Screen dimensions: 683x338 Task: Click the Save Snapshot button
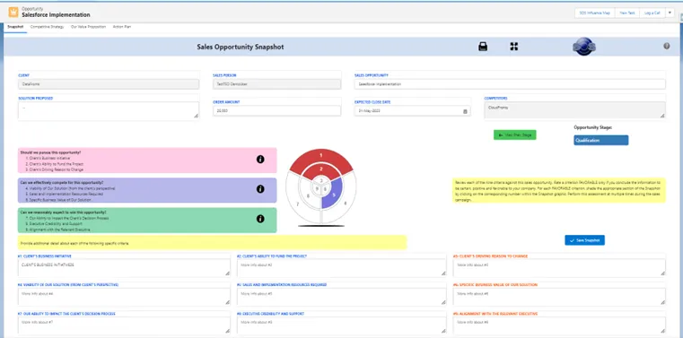(x=584, y=240)
